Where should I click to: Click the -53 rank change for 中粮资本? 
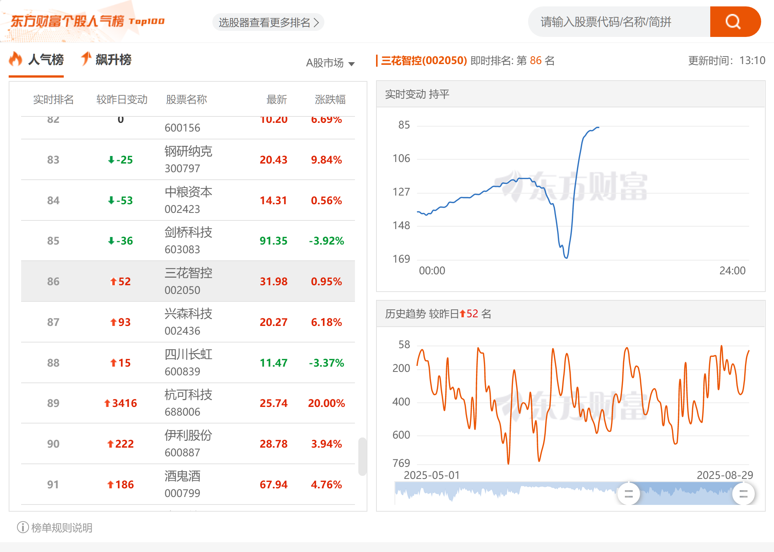(x=120, y=200)
